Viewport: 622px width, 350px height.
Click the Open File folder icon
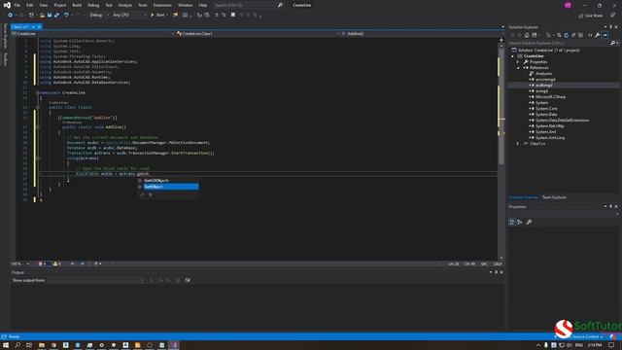[42, 16]
